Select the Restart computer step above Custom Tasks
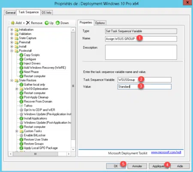This screenshot has width=193, height=172. pos(35,127)
